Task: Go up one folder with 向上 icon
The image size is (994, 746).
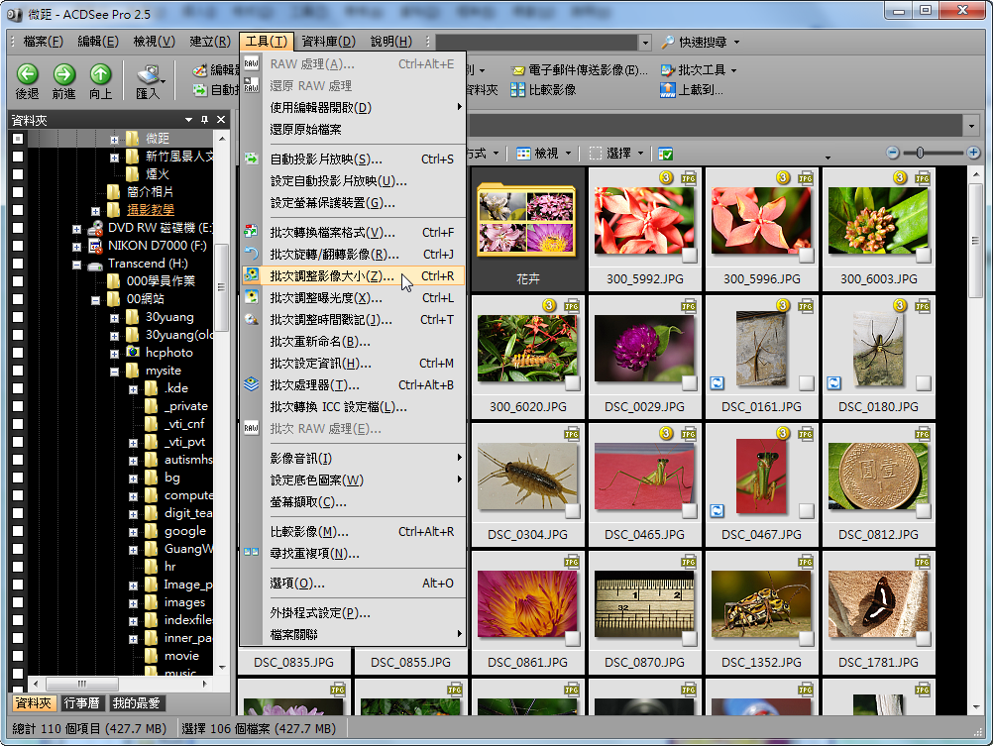Action: tap(100, 74)
